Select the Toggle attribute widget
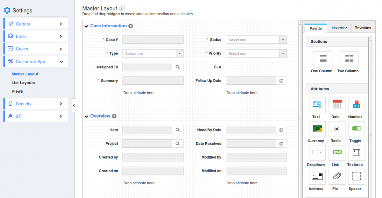382x198 pixels. point(356,129)
